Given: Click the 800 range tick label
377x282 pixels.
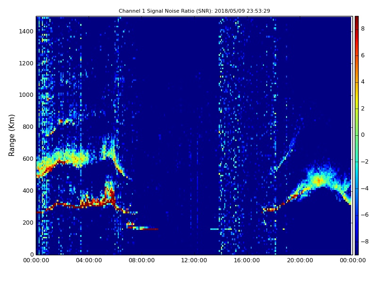Looking at the screenshot, I should tap(28, 127).
